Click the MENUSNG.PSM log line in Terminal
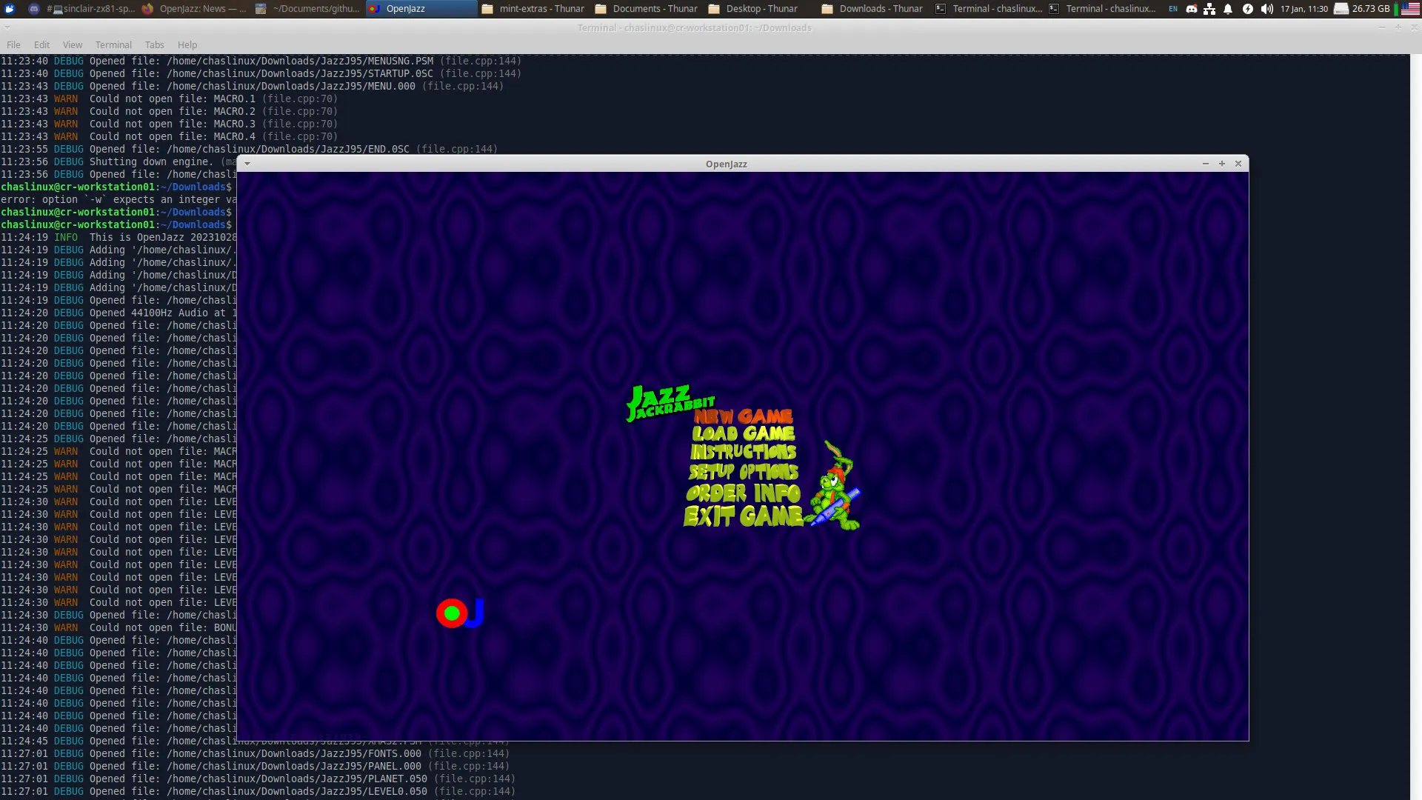Image resolution: width=1422 pixels, height=800 pixels. pos(261,61)
